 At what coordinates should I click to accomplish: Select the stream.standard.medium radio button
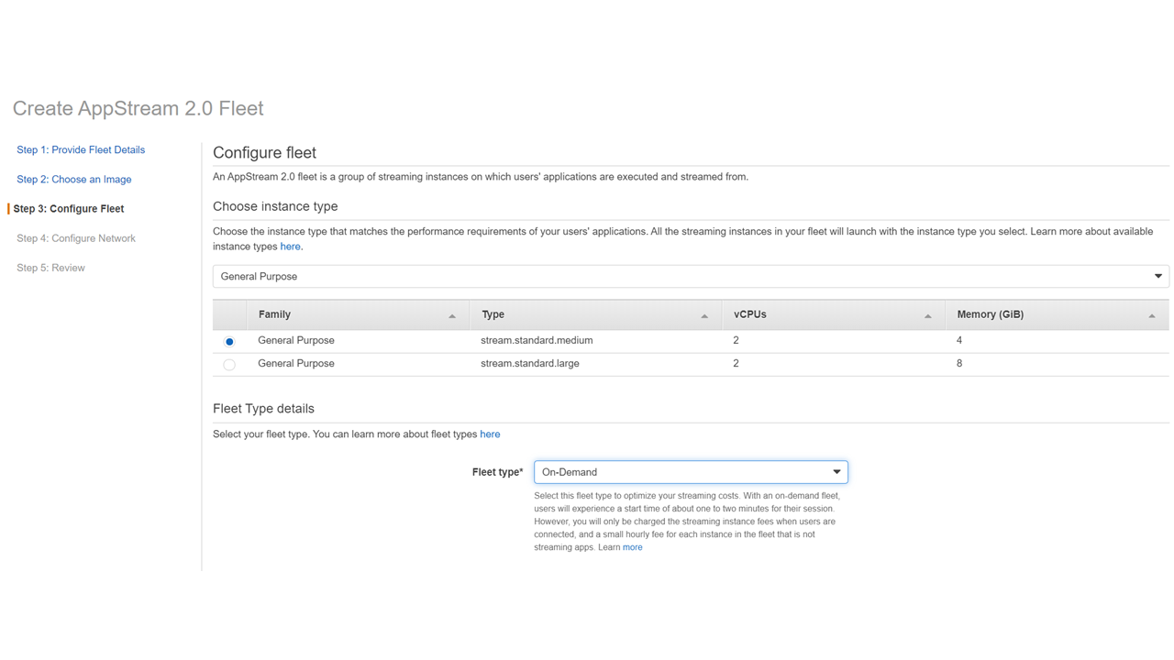click(x=229, y=341)
